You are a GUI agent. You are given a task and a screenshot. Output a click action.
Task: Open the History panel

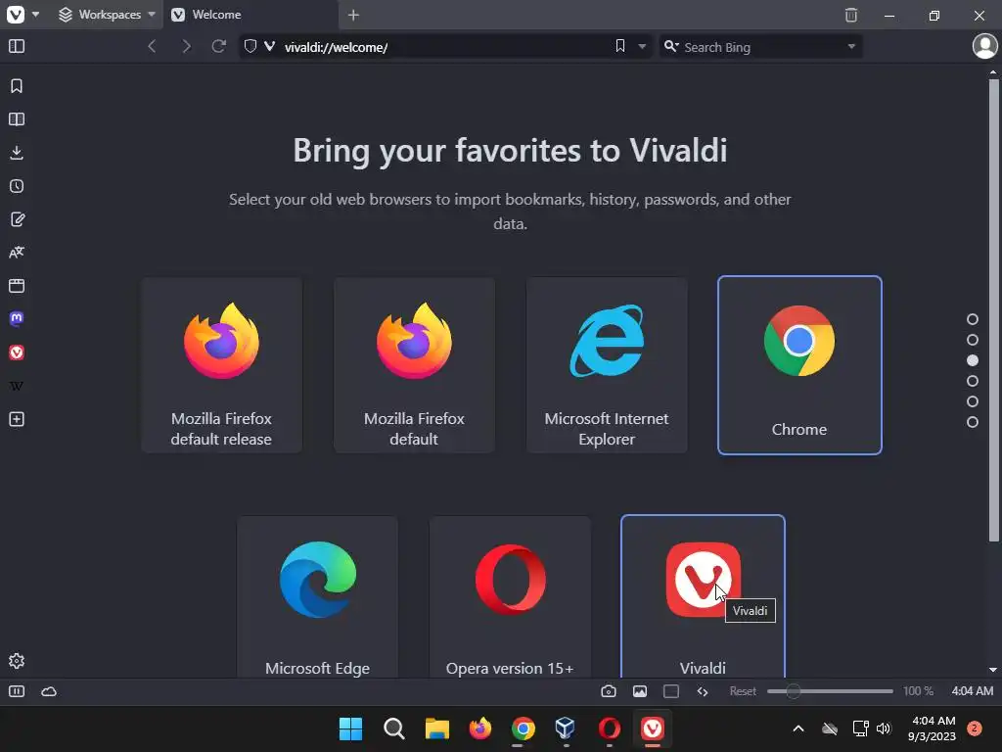pyautogui.click(x=17, y=186)
